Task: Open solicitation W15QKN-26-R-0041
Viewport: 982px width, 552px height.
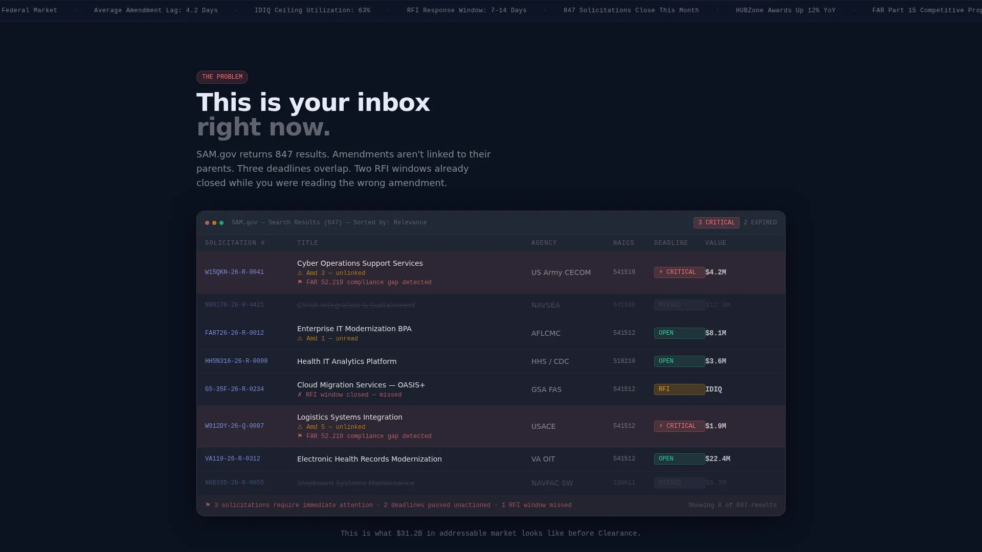Action: 234,272
